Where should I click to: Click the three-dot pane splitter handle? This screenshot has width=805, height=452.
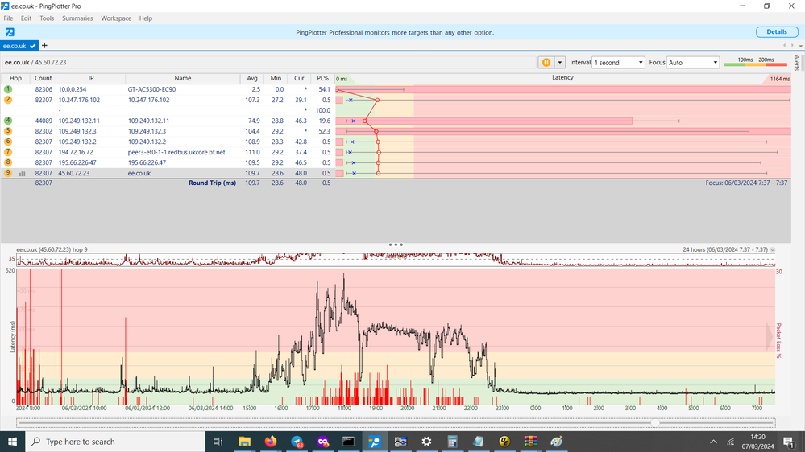(395, 244)
